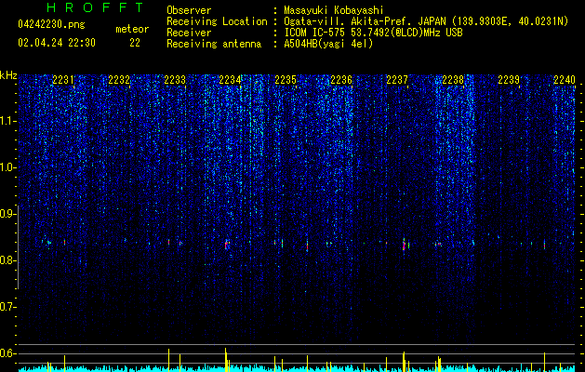Click the kHz axis unit label
The image size is (585, 372).
coord(8,75)
